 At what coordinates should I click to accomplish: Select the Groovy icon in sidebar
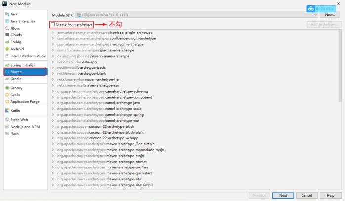point(7,88)
